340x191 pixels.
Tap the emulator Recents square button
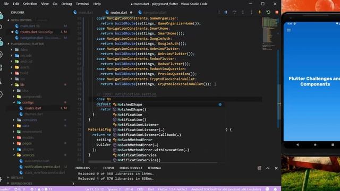[333, 145]
